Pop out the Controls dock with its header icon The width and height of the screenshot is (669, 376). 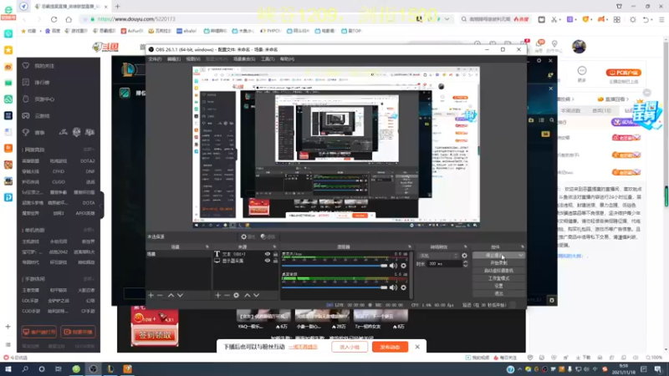[x=522, y=246]
